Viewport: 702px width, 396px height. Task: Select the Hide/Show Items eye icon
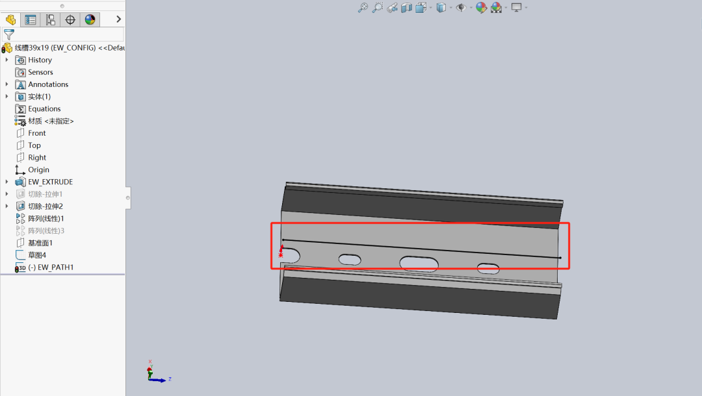(x=461, y=7)
